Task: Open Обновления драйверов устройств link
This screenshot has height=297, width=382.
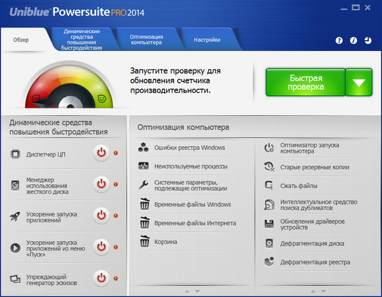Action: 313,224
